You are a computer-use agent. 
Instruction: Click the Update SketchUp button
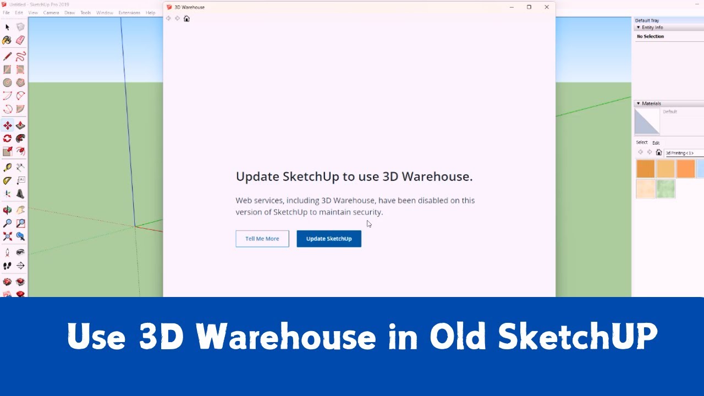tap(329, 239)
